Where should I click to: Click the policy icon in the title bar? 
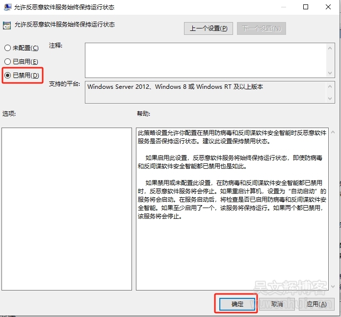click(7, 7)
